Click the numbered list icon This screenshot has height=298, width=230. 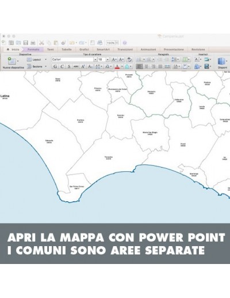pyautogui.click(x=149, y=59)
